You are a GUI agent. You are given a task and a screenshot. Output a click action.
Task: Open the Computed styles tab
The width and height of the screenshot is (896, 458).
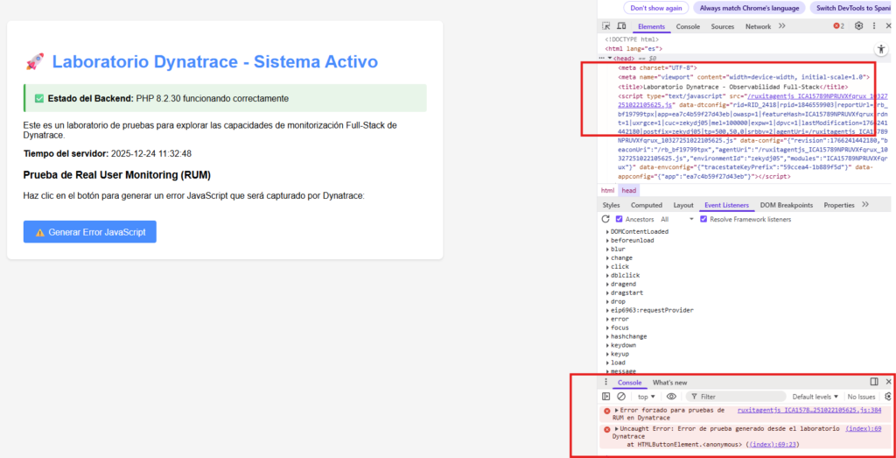(x=647, y=205)
